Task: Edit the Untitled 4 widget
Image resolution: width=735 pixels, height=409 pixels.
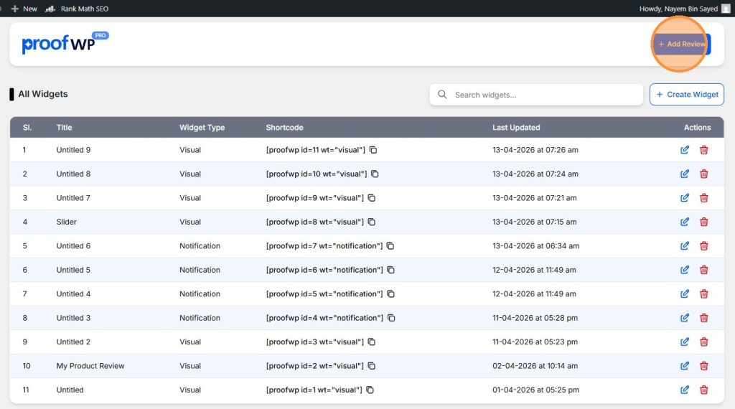Action: [x=684, y=293]
